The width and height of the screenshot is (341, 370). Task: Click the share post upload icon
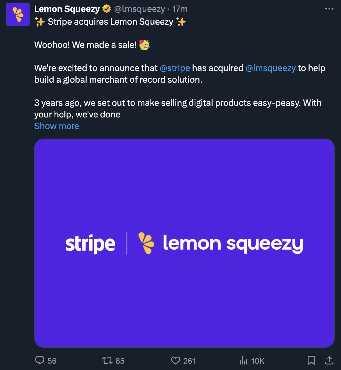click(x=329, y=360)
